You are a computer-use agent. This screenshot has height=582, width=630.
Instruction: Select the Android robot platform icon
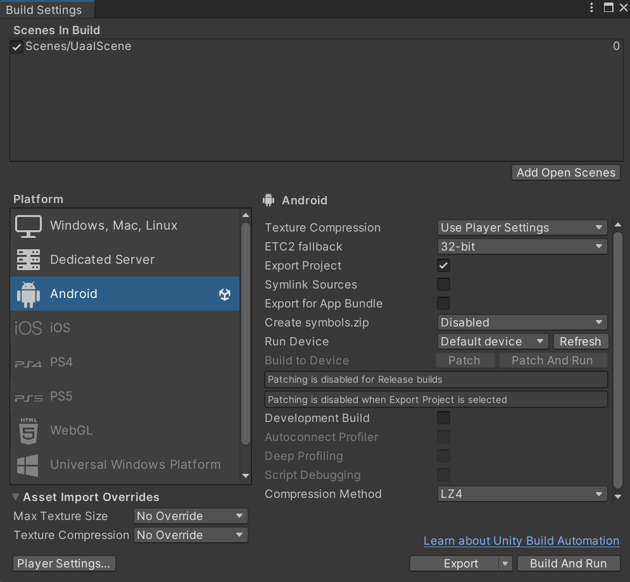click(x=28, y=294)
